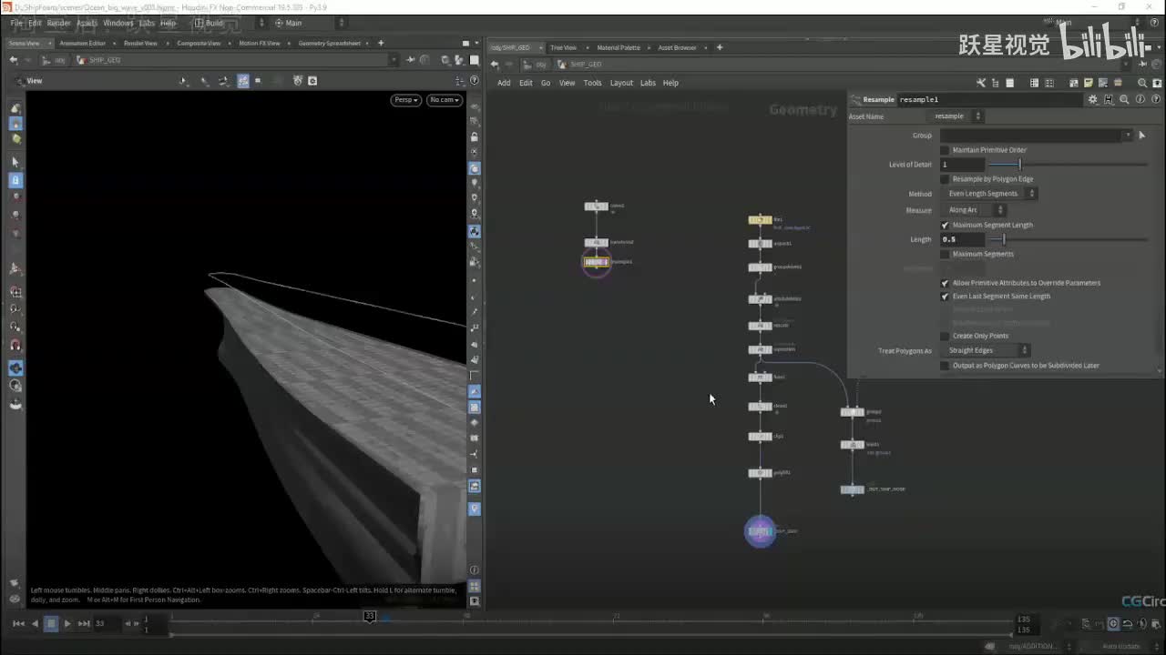Uncheck Even Last Segment Same Length

(x=945, y=297)
